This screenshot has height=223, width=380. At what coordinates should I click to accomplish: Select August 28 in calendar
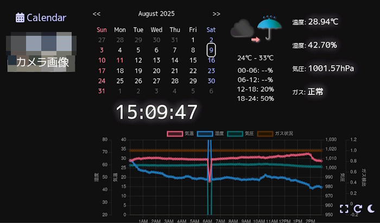(x=175, y=81)
